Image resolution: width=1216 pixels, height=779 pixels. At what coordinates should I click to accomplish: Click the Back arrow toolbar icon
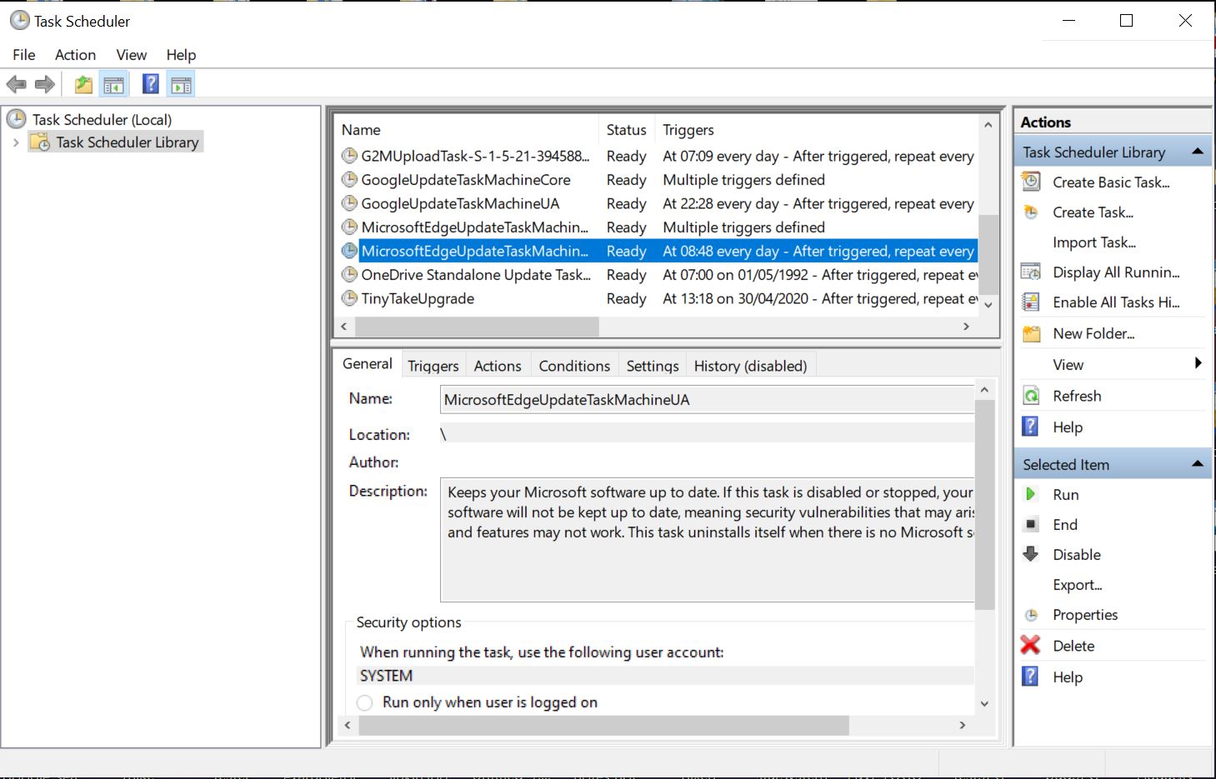[x=16, y=84]
